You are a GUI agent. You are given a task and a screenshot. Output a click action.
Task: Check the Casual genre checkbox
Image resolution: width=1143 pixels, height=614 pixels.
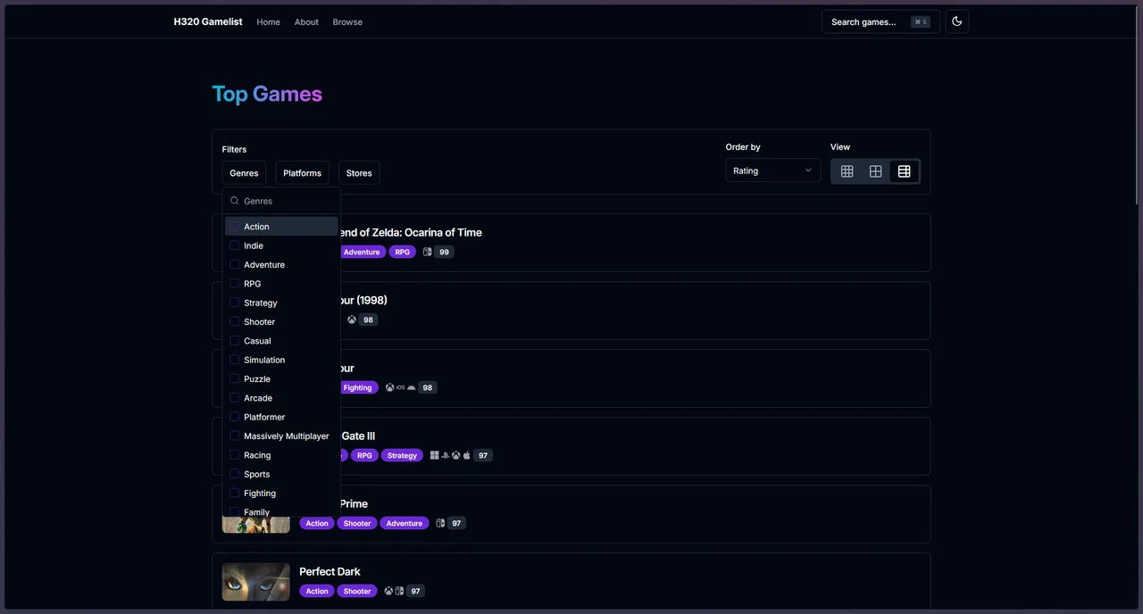tap(235, 341)
